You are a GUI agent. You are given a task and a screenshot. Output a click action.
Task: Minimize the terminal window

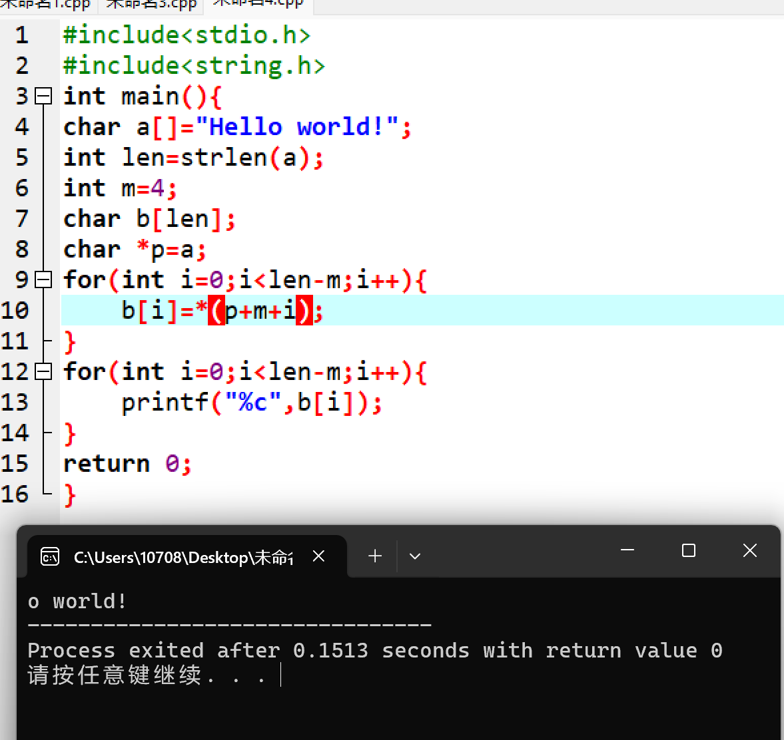coord(627,550)
